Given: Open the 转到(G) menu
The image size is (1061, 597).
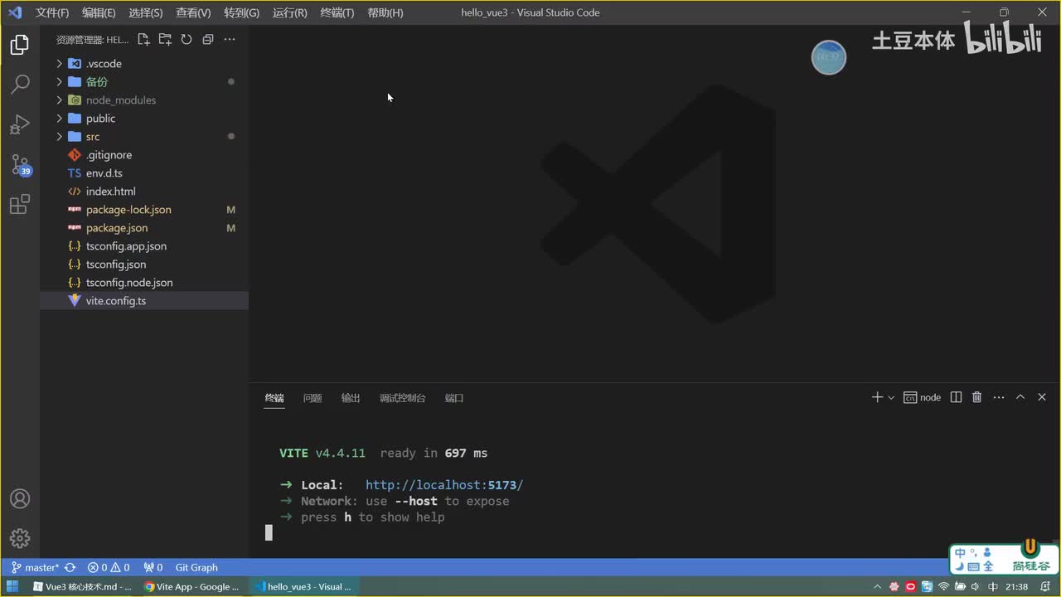Looking at the screenshot, I should tap(241, 12).
